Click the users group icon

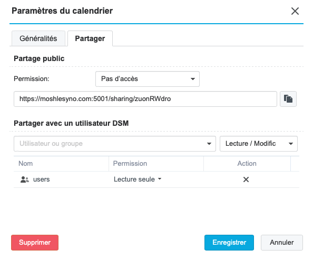(25, 179)
